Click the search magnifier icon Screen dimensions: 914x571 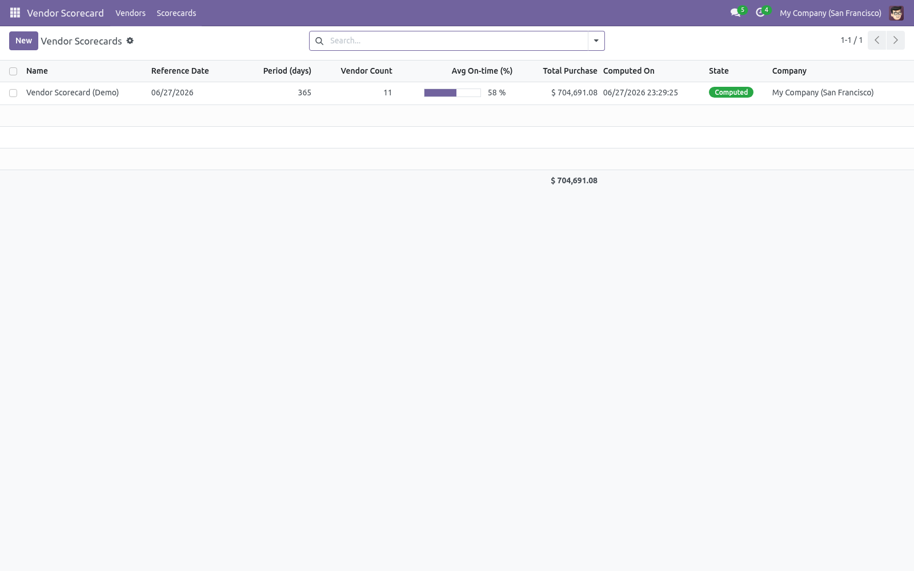coord(319,41)
